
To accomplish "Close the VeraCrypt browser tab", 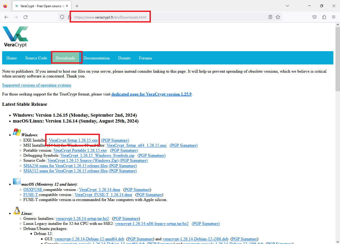I will coord(66,6).
